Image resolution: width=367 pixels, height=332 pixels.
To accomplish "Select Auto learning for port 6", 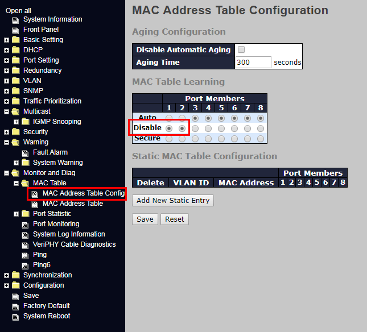I will tap(234, 118).
